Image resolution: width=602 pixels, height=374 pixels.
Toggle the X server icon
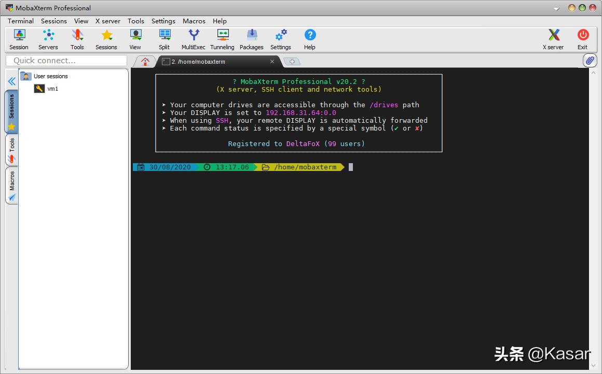553,39
